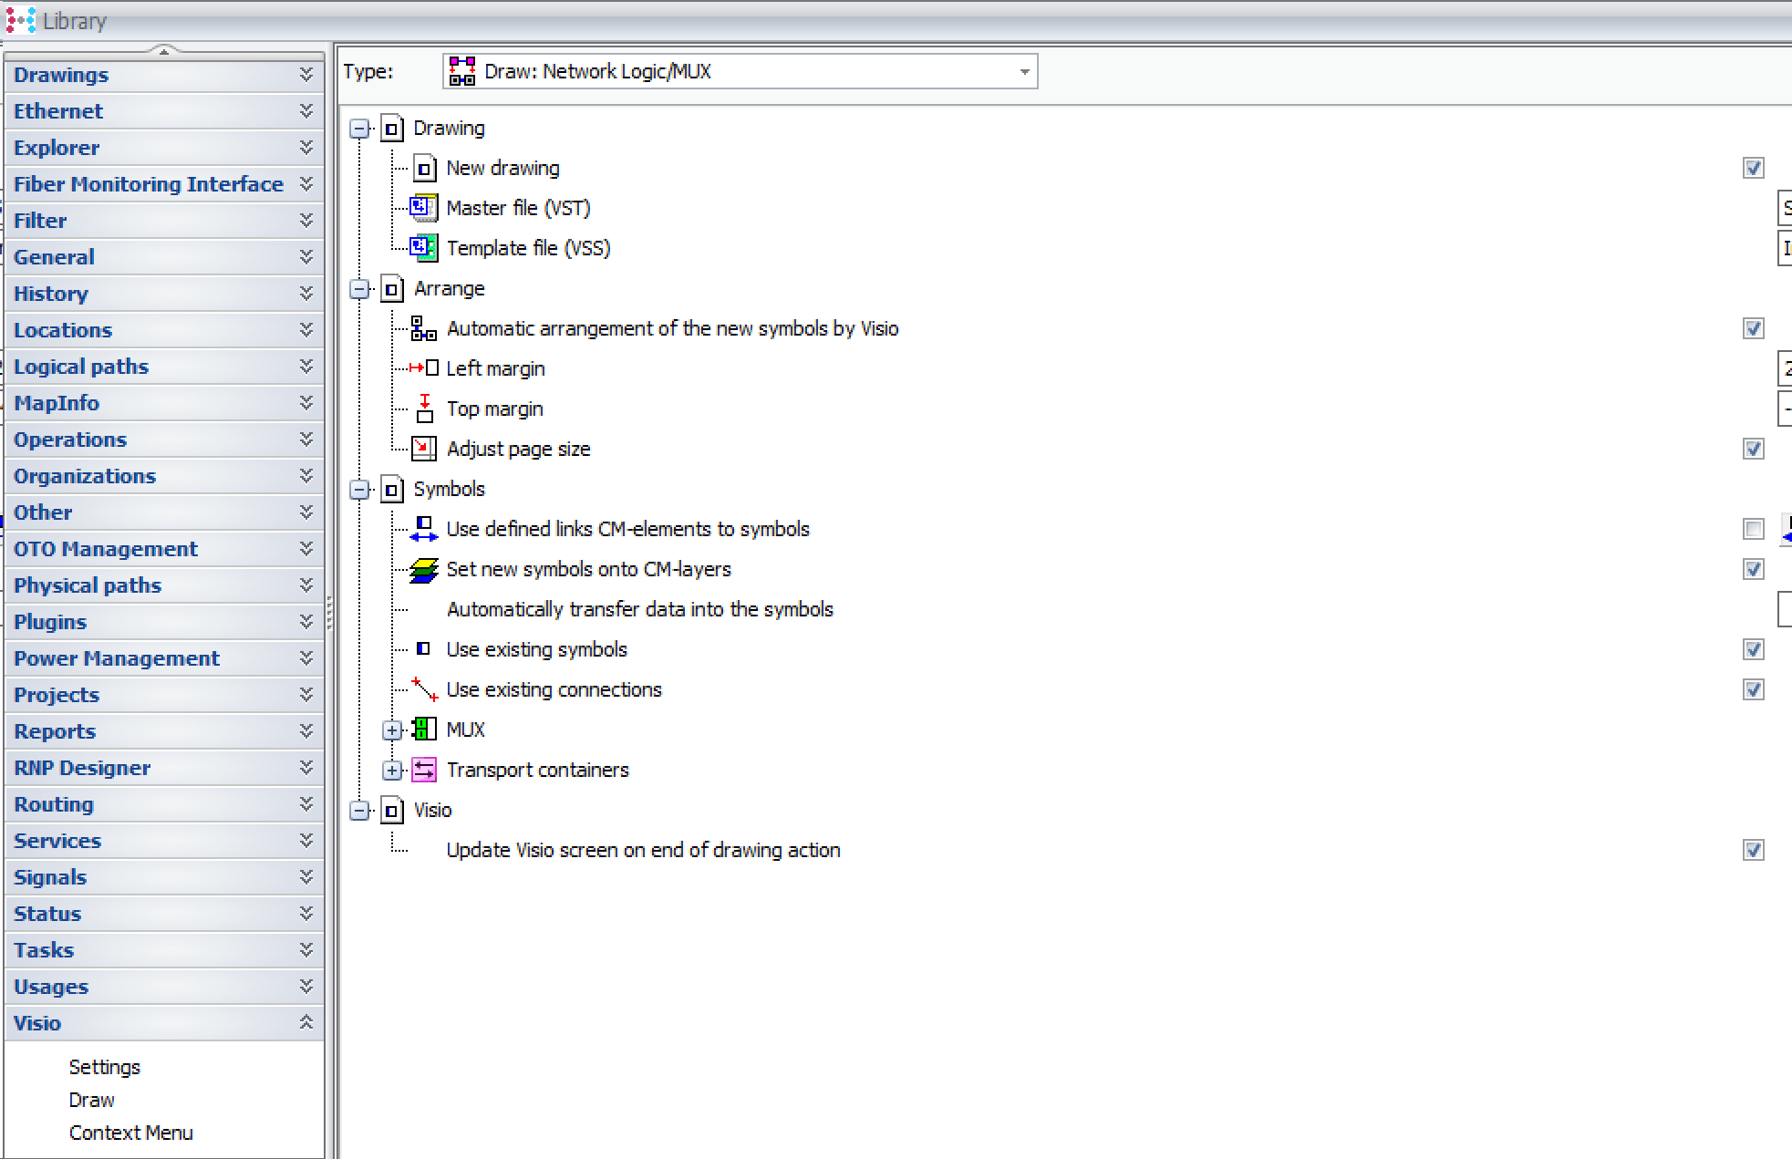Screen dimensions: 1792x1159
Task: Collapse the Visio sidebar section chevron
Action: point(306,1022)
